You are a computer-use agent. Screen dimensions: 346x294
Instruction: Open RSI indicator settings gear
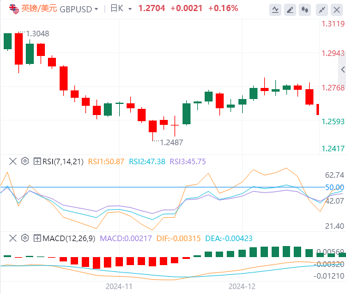[x=25, y=161]
